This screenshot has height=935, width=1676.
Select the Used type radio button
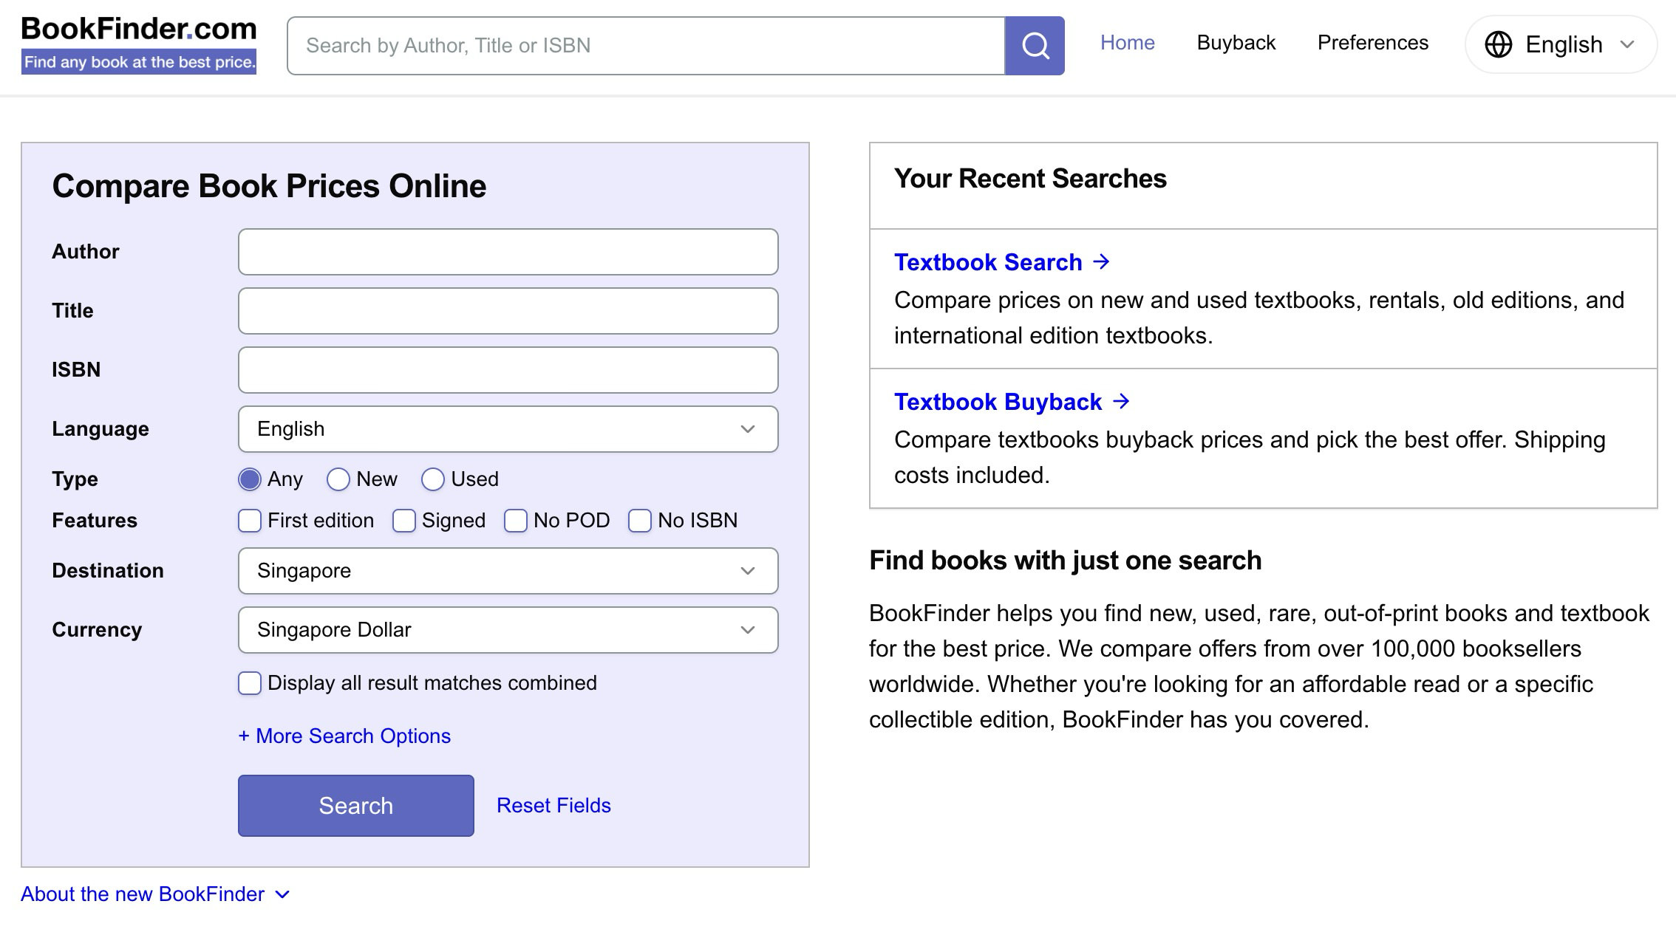[433, 479]
